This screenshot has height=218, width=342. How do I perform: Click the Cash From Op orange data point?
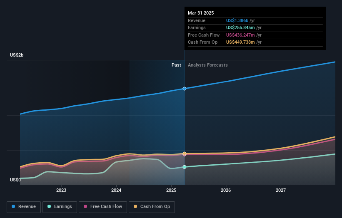click(185, 154)
